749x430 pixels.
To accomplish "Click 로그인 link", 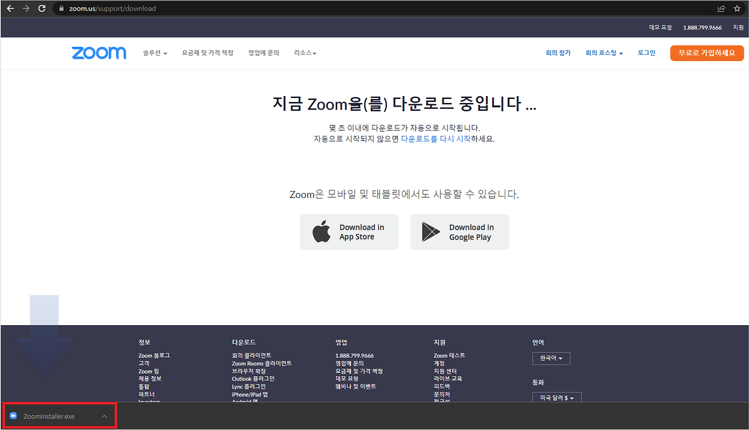I will (x=647, y=53).
